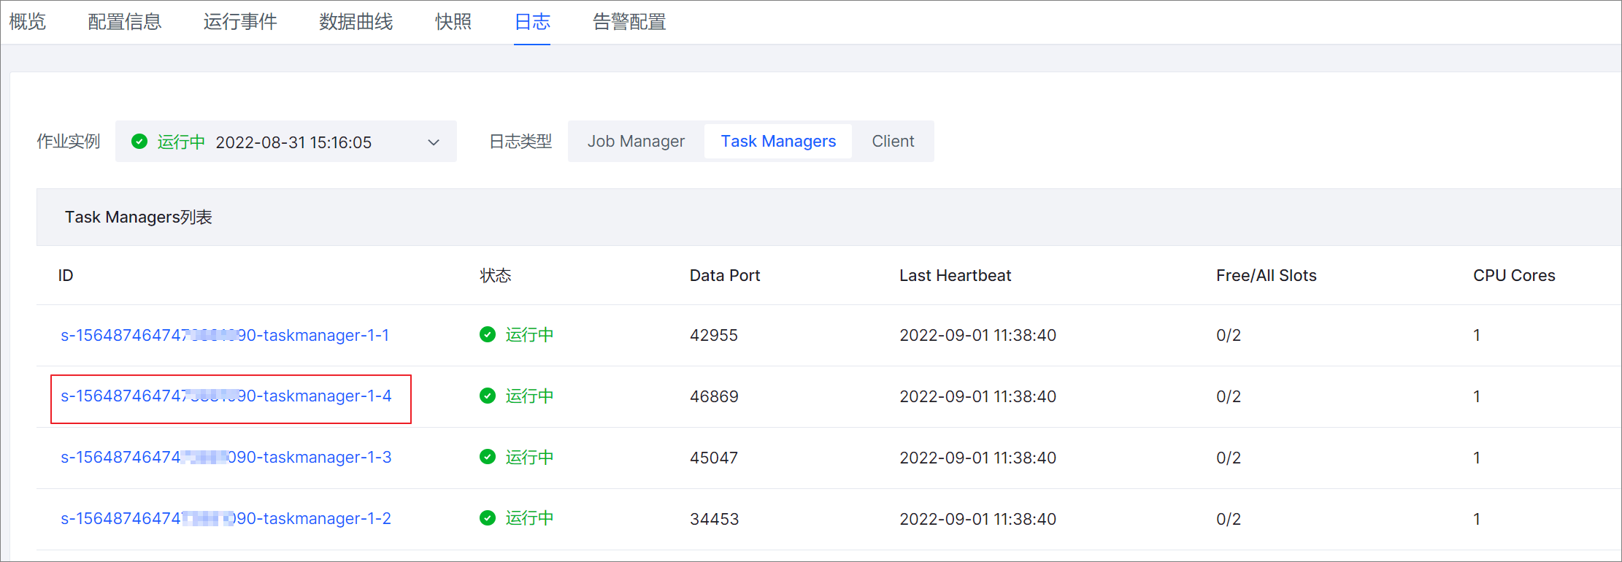Open the taskmanager-1-1 link

[225, 335]
